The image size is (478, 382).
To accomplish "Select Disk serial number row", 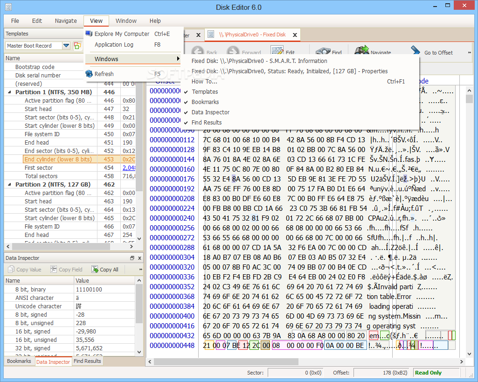I will [70, 75].
